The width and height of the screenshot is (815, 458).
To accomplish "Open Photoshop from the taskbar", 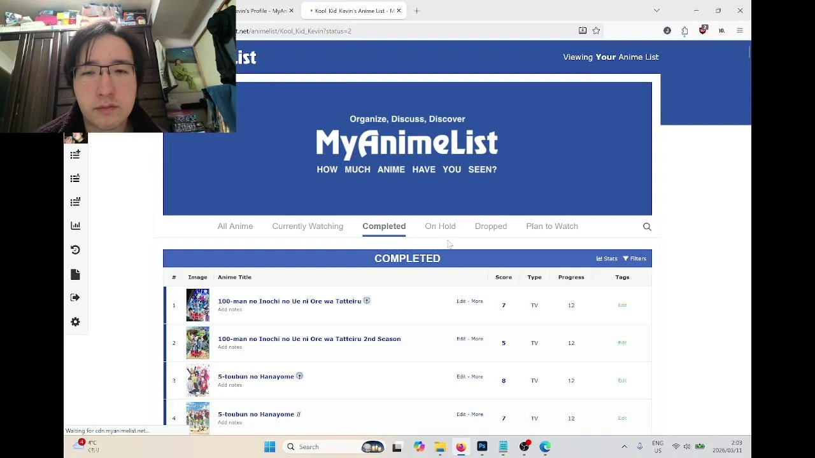I will [482, 447].
